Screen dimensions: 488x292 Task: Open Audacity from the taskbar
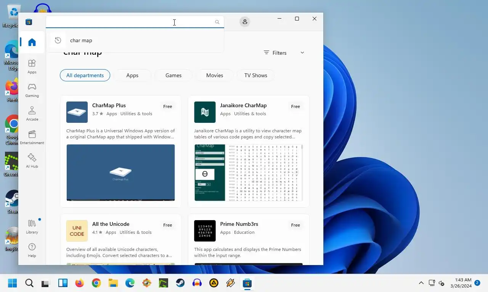click(197, 283)
